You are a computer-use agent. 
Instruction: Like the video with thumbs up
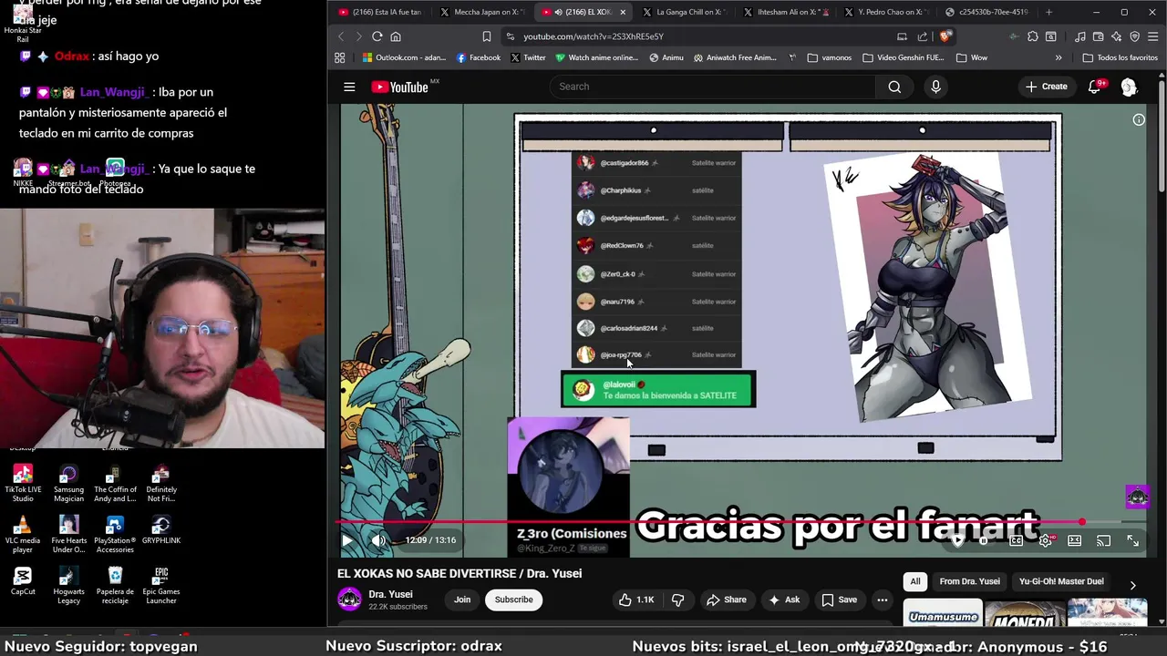pos(636,600)
